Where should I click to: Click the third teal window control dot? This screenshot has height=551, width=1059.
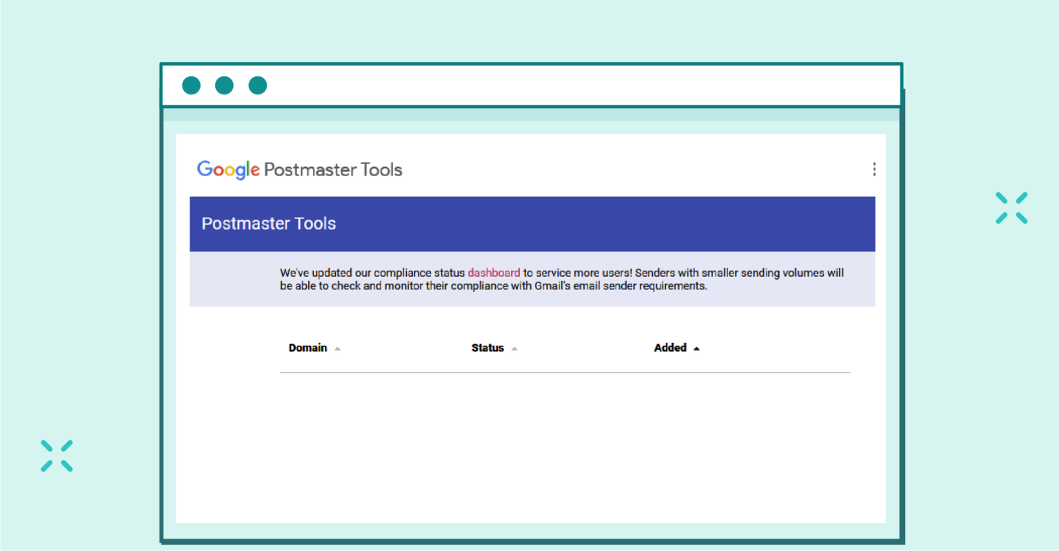(257, 85)
